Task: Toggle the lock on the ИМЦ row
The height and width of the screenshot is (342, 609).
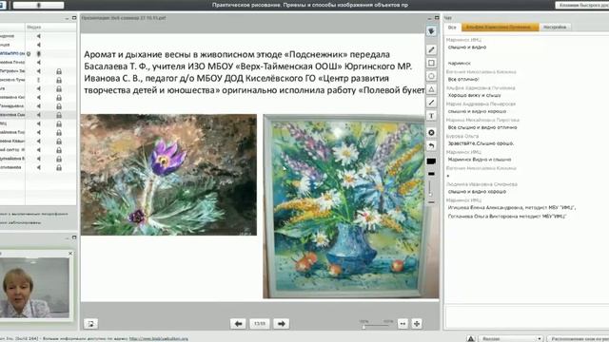Action: click(x=59, y=123)
